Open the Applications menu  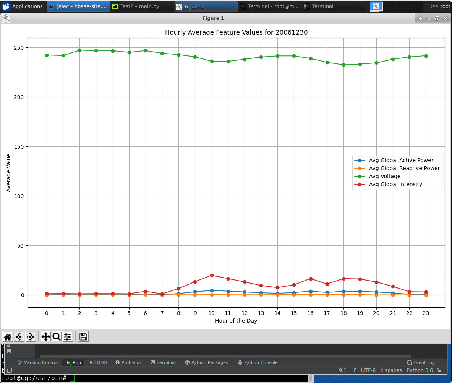pos(23,6)
